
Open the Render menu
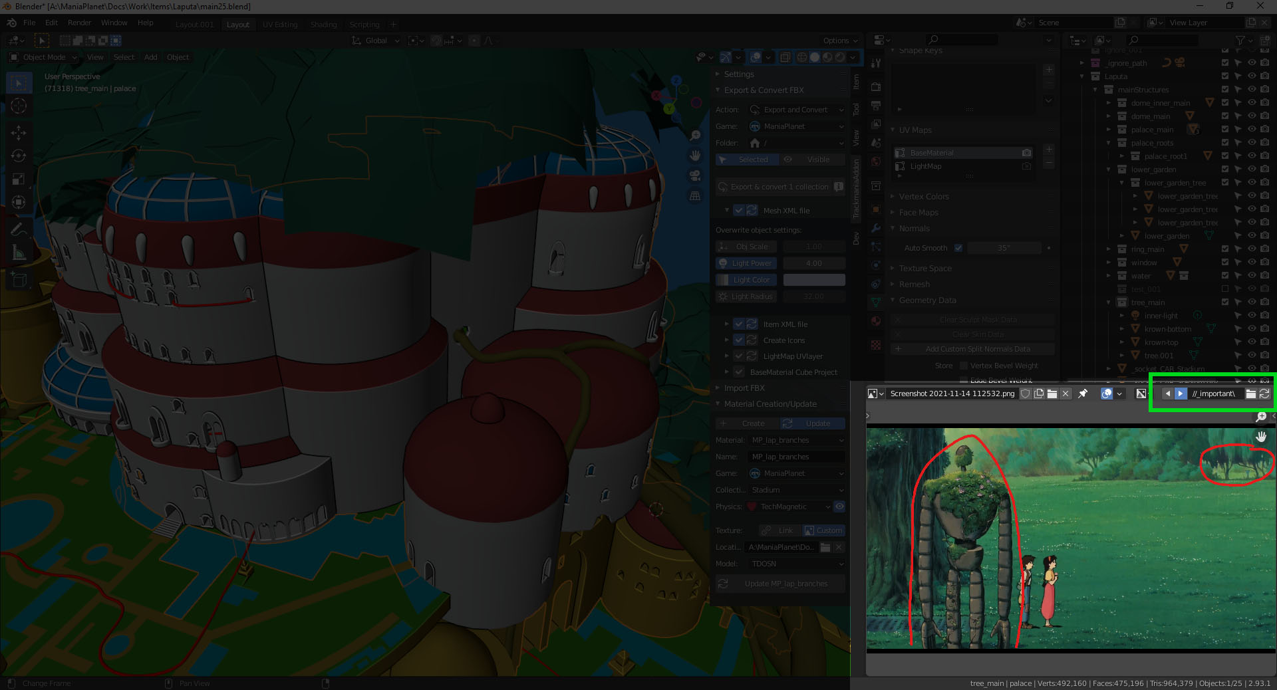coord(80,23)
